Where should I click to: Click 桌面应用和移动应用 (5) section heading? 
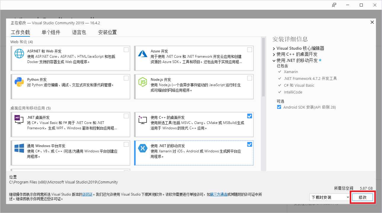(x=31, y=108)
